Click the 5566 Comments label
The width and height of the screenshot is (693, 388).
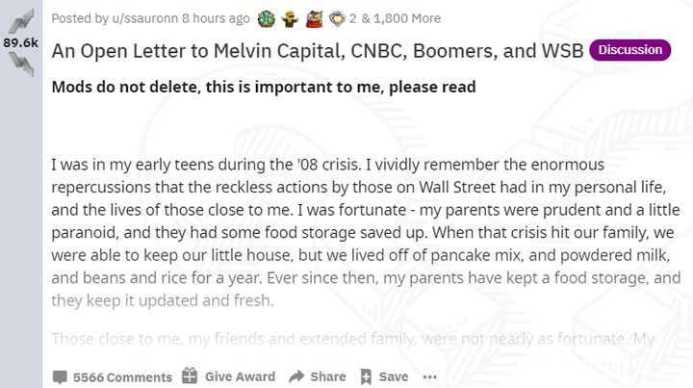point(122,376)
